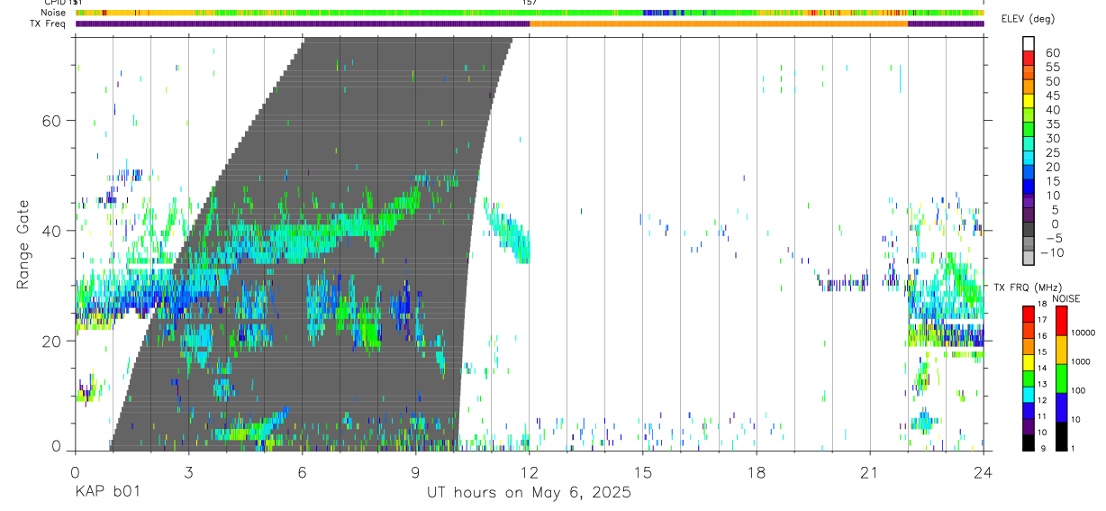1106x511 pixels.
Task: Select the "Range Gate" y-axis label
Action: [x=25, y=244]
